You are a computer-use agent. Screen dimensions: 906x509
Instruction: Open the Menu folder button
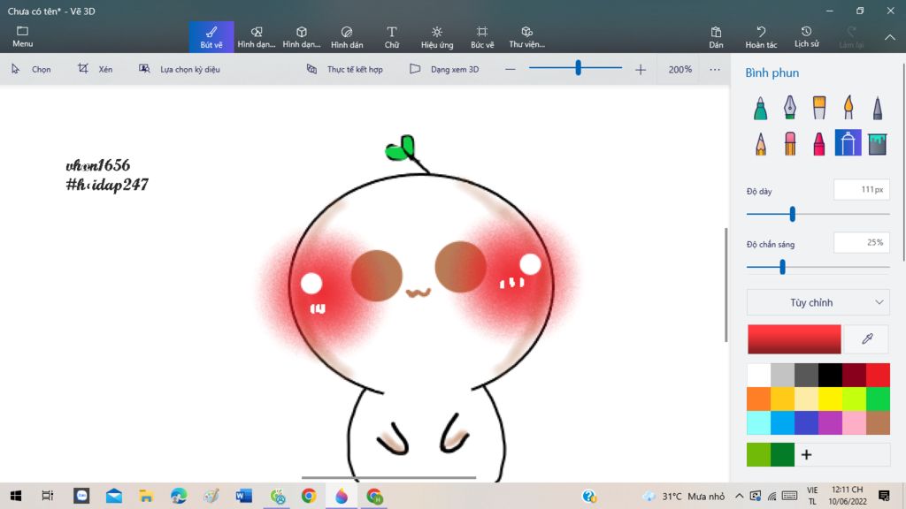point(22,36)
